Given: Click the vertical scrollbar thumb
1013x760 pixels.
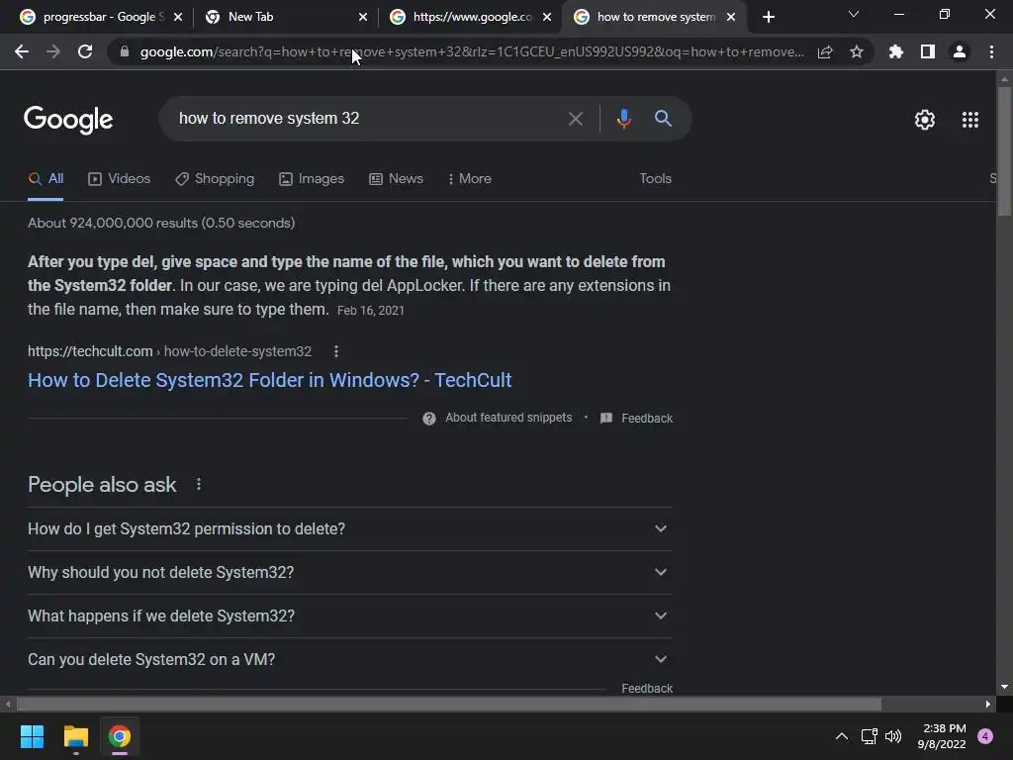Looking at the screenshot, I should tap(1004, 150).
